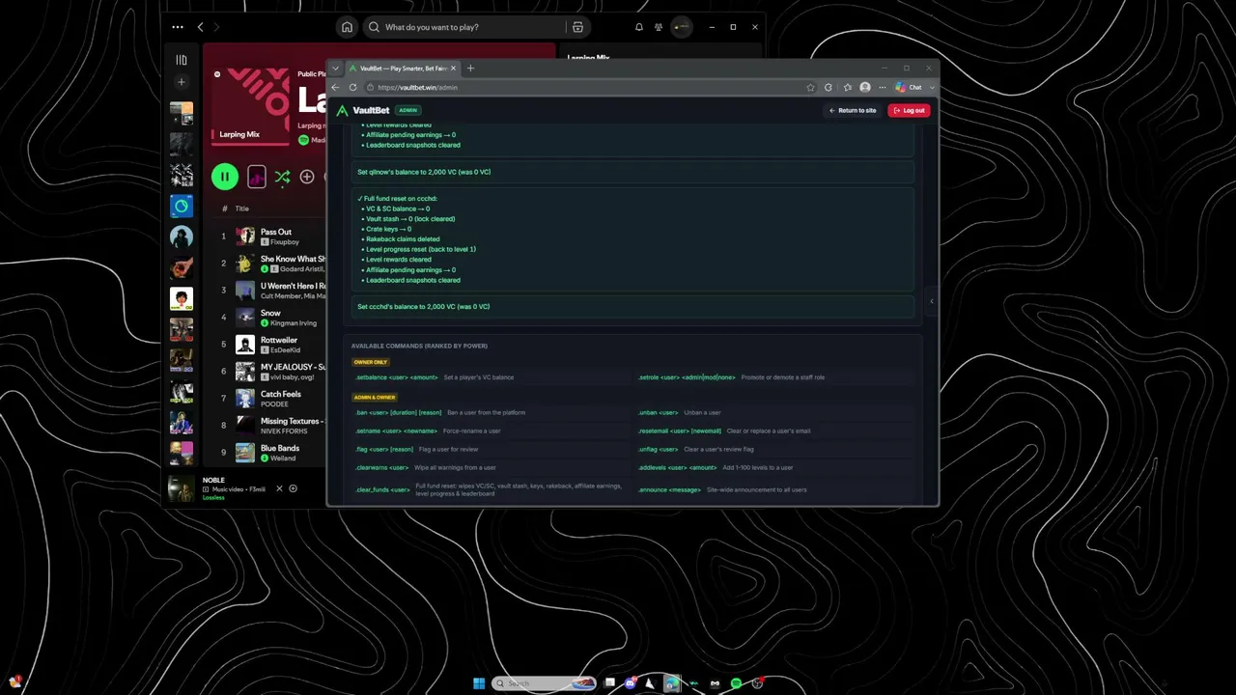Reload the VaultBet admin page

point(352,87)
